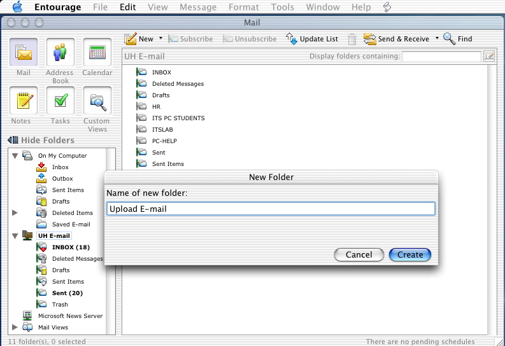The height and width of the screenshot is (346, 505).
Task: Open the Notes view icon
Action: pyautogui.click(x=24, y=100)
